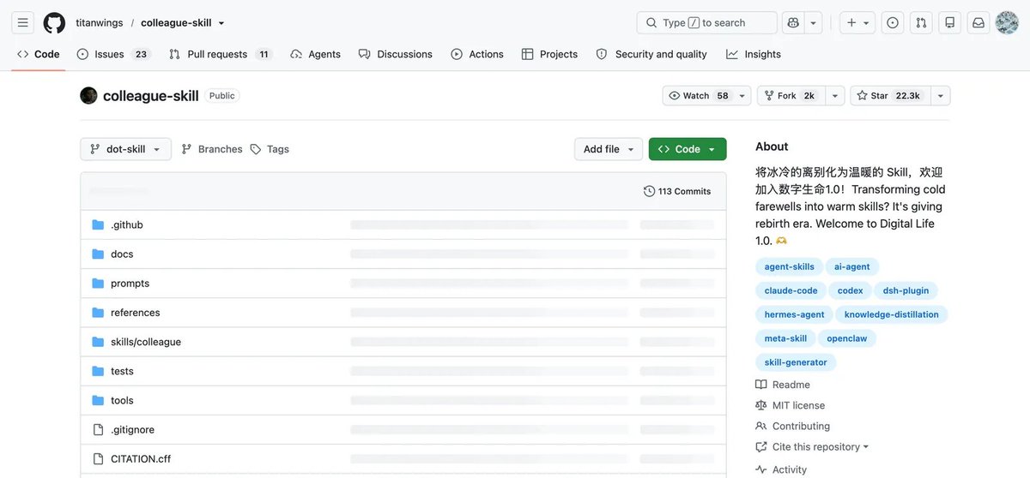Viewport: 1030px width, 478px height.
Task: Expand the Star lists caret
Action: [940, 96]
